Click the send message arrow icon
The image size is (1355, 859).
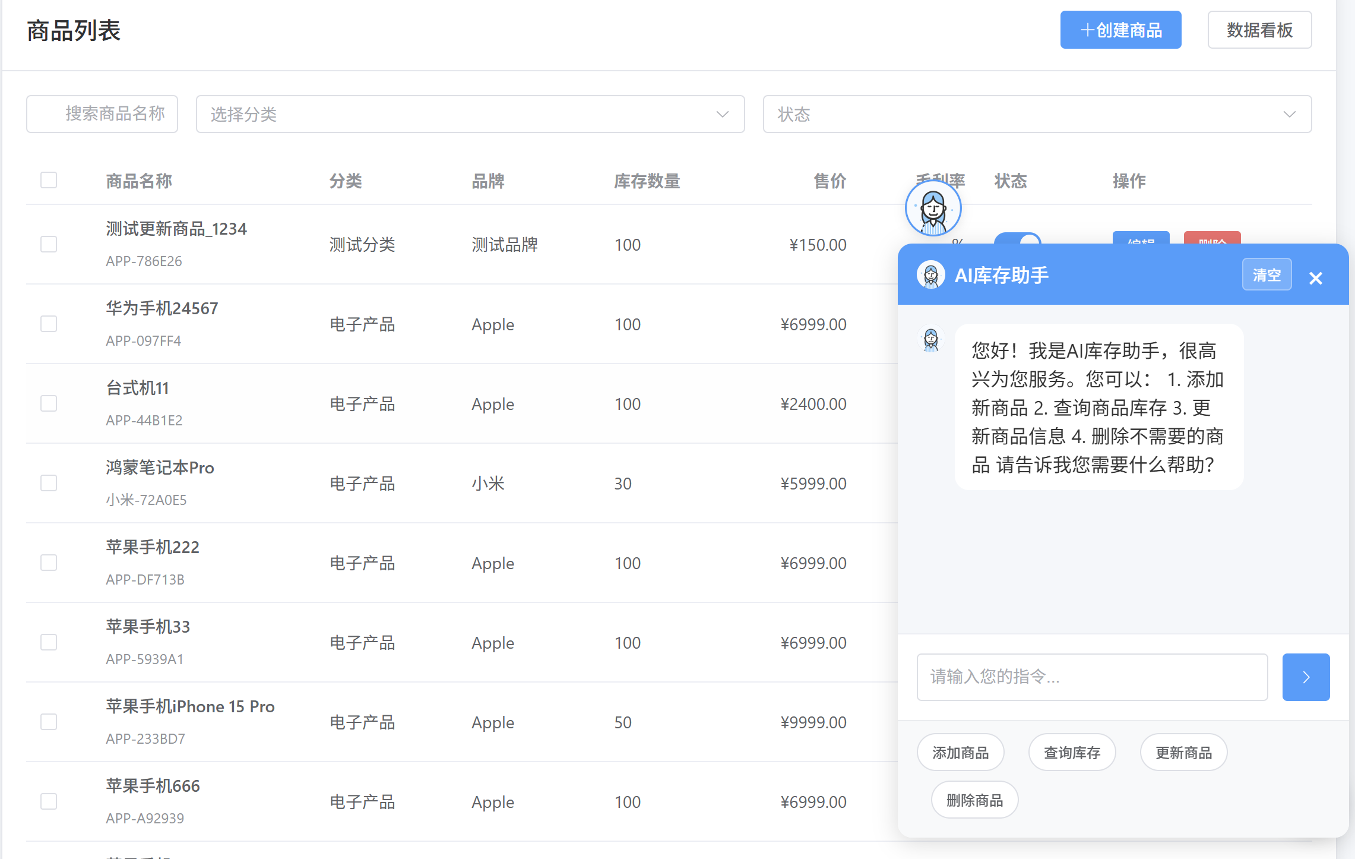click(x=1306, y=677)
